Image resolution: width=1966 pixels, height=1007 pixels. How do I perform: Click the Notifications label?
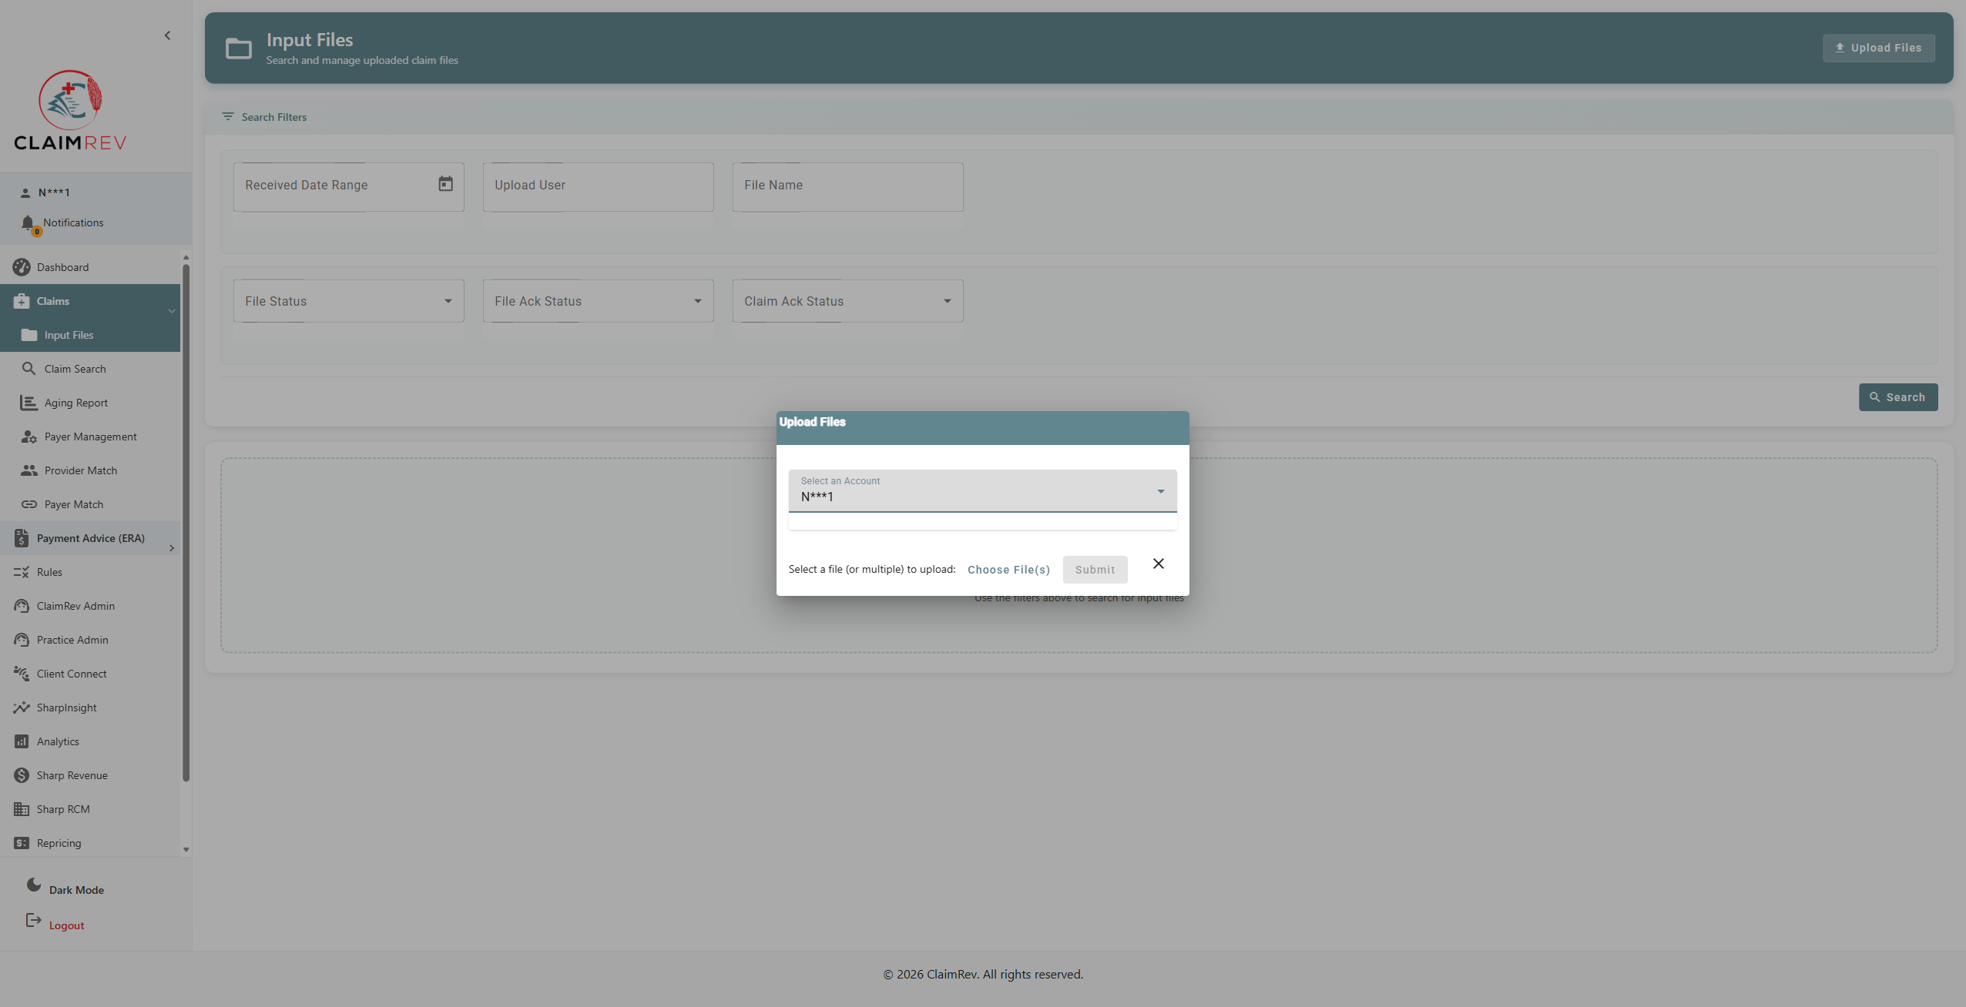[x=73, y=222]
